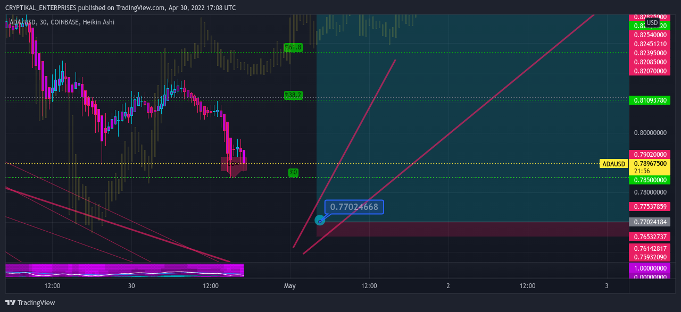Viewport: 681px width, 312px height.
Task: Click the %0 Fibonacci level label
Action: tap(293, 172)
